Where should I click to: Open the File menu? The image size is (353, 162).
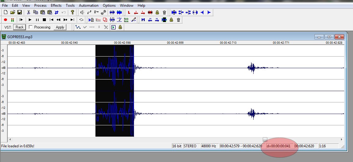(x=5, y=6)
